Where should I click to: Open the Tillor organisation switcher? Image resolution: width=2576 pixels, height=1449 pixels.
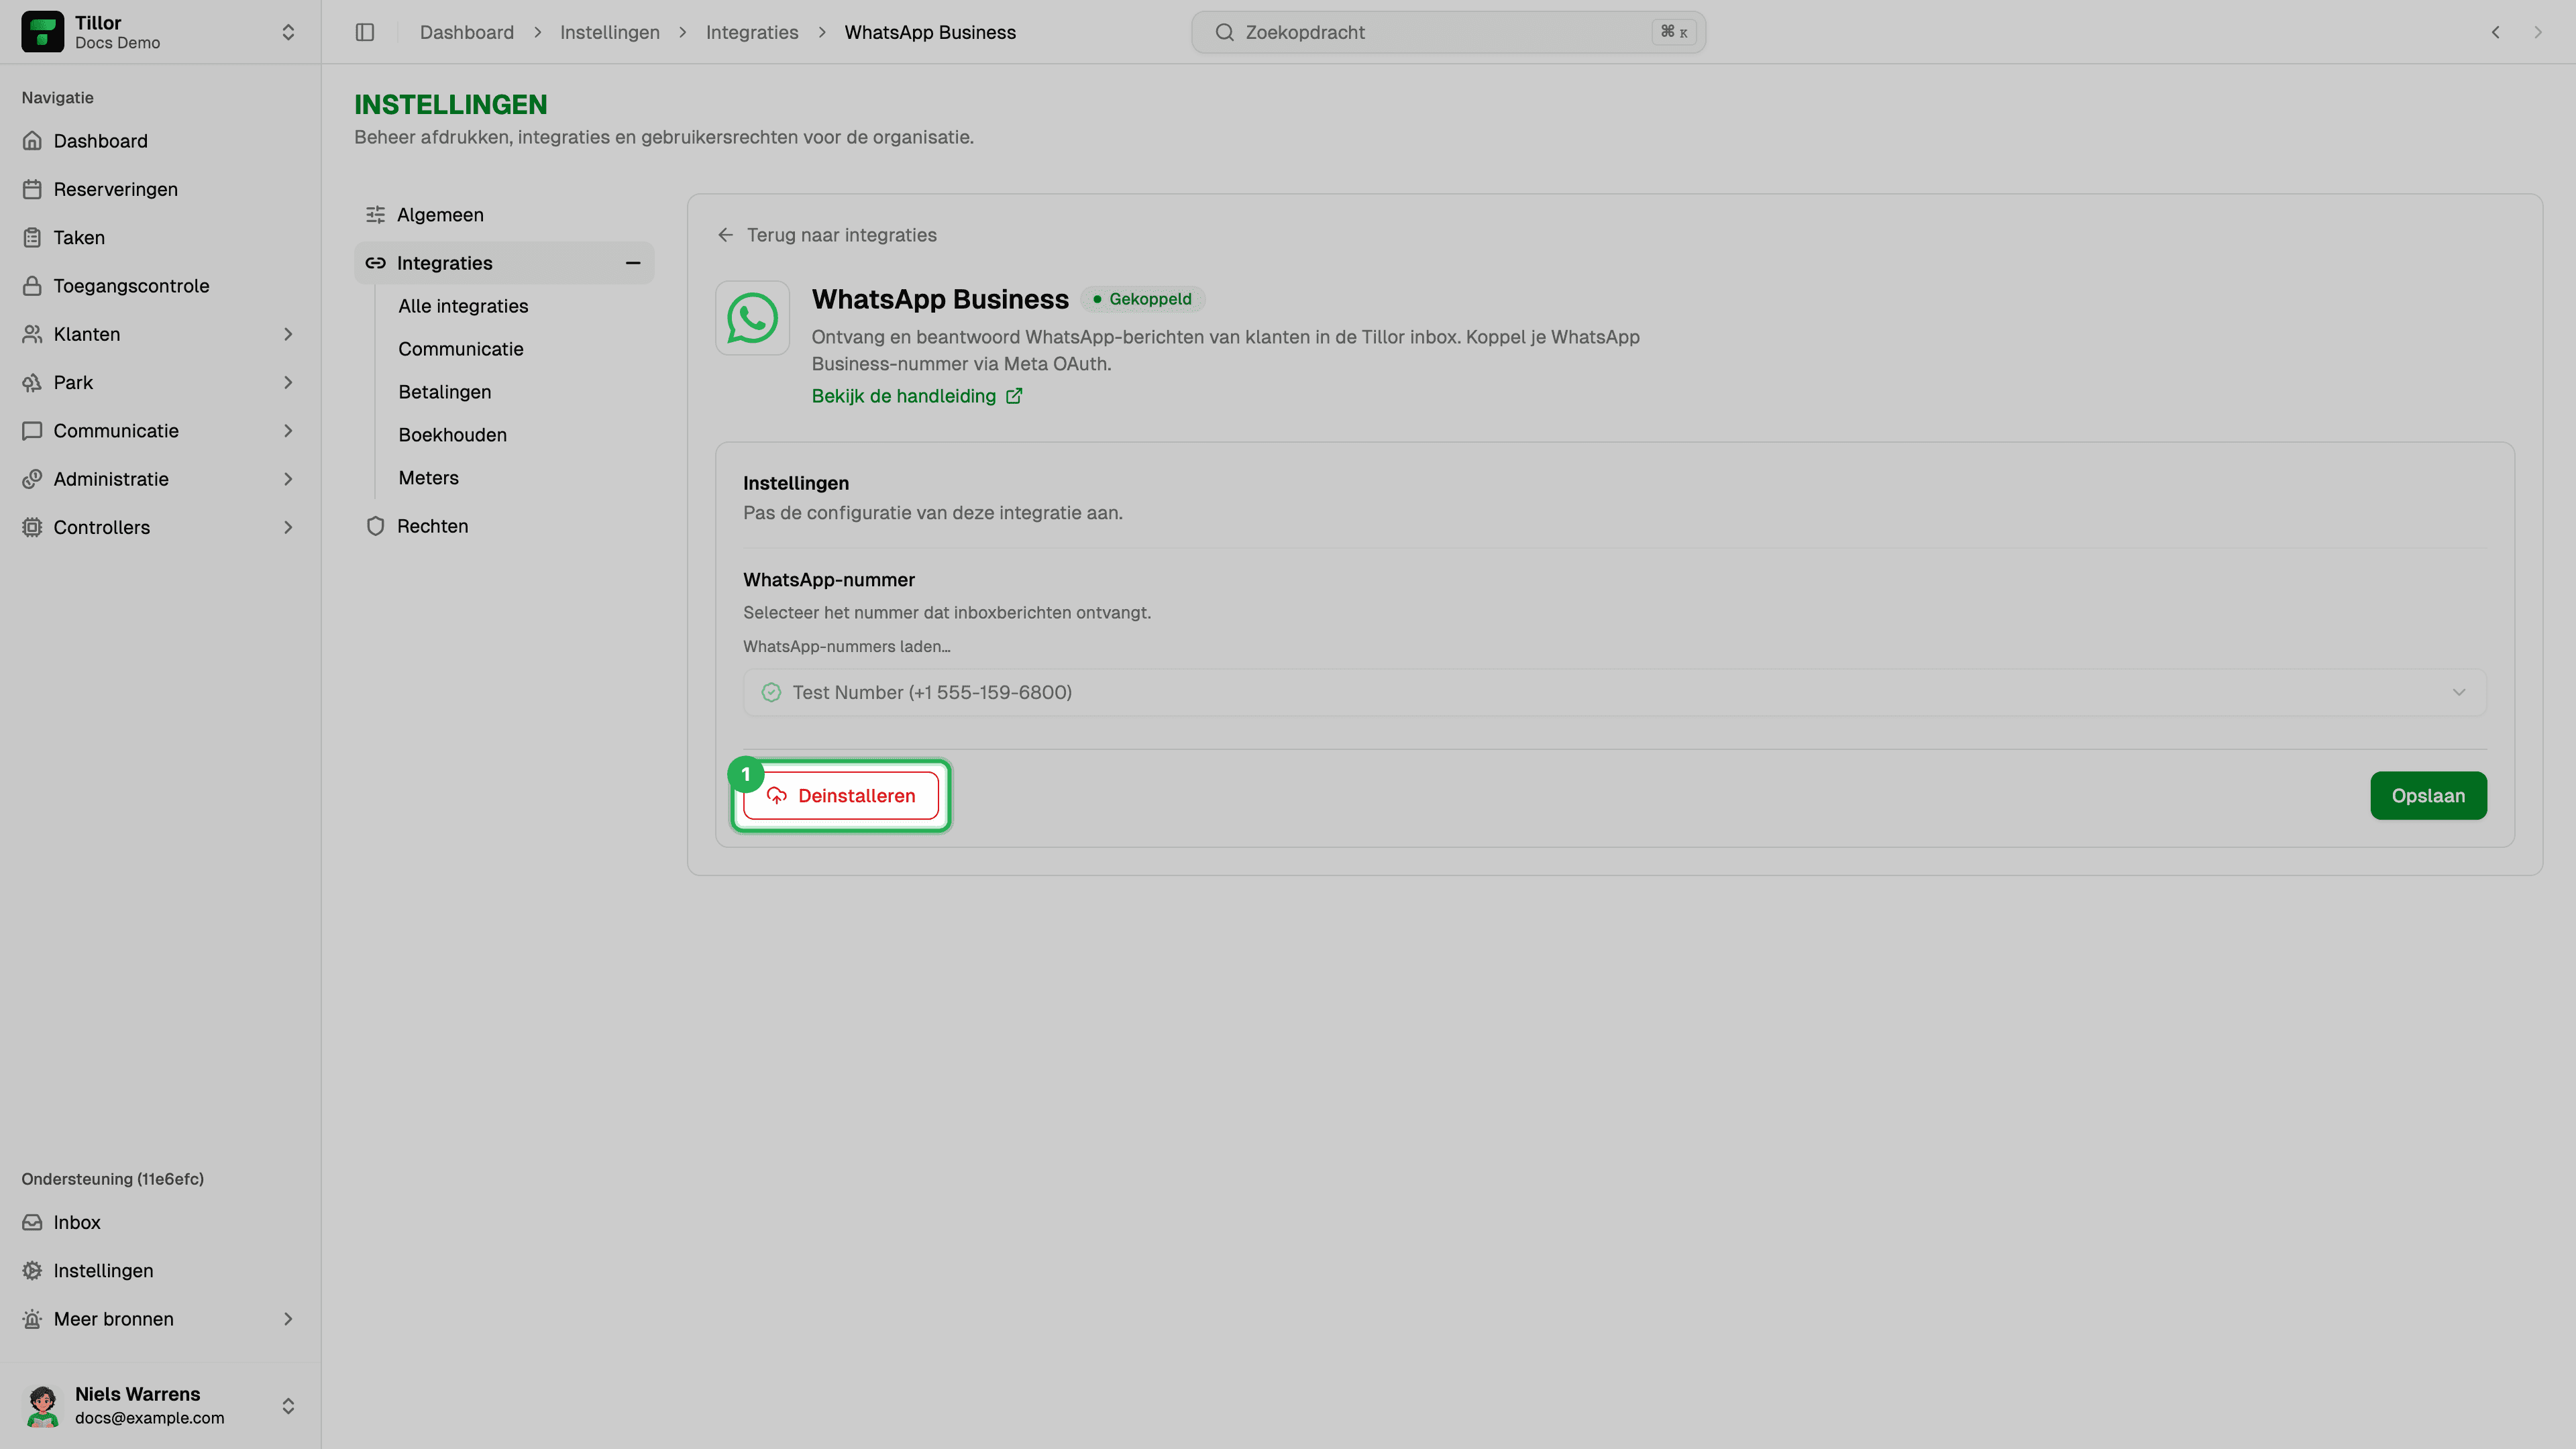160,32
